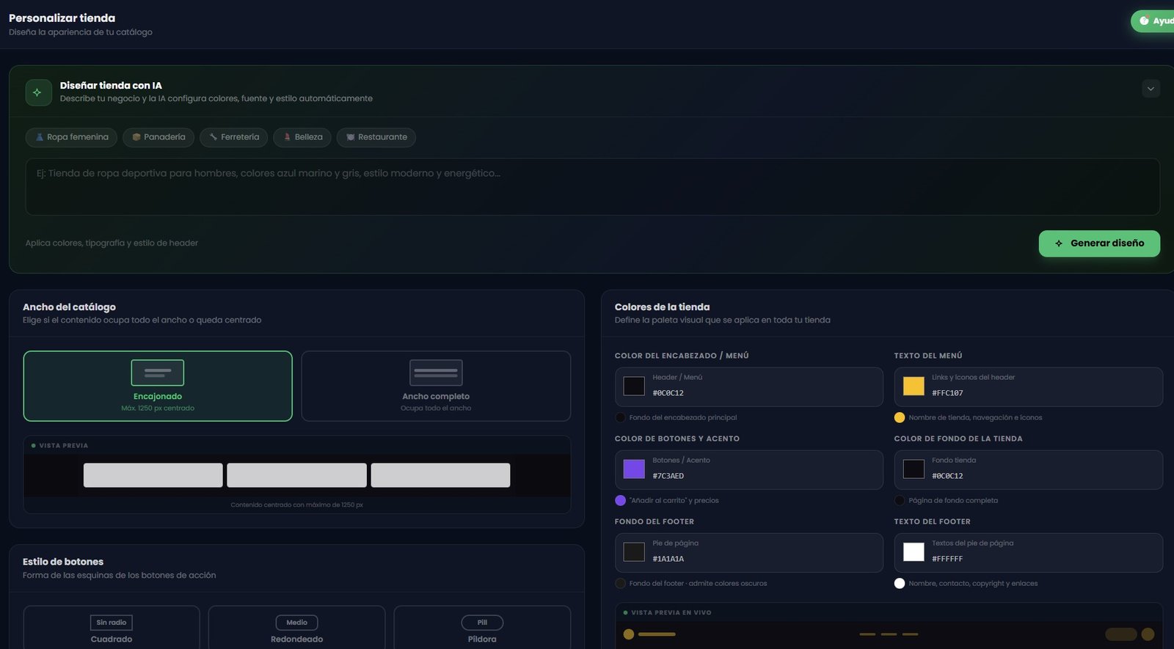1174x649 pixels.
Task: Open the yellow menu text color swatch
Action: [x=914, y=386]
